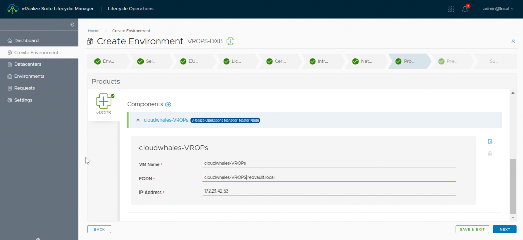Click the green vROPS icon beside VROPS-DXB
Screen dimensions: 523x240
click(230, 41)
